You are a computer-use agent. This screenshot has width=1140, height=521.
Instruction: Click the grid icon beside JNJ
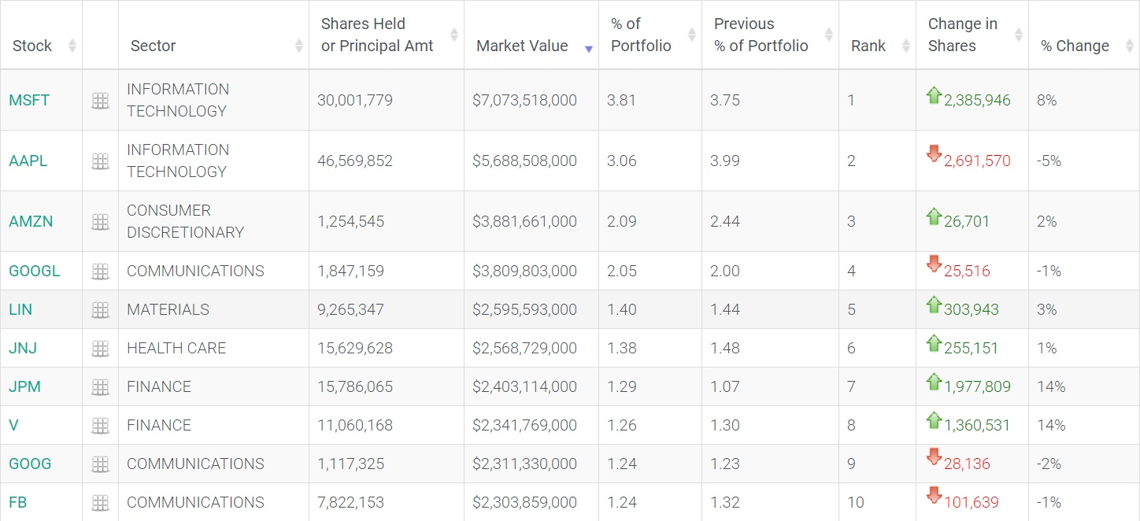pyautogui.click(x=100, y=349)
